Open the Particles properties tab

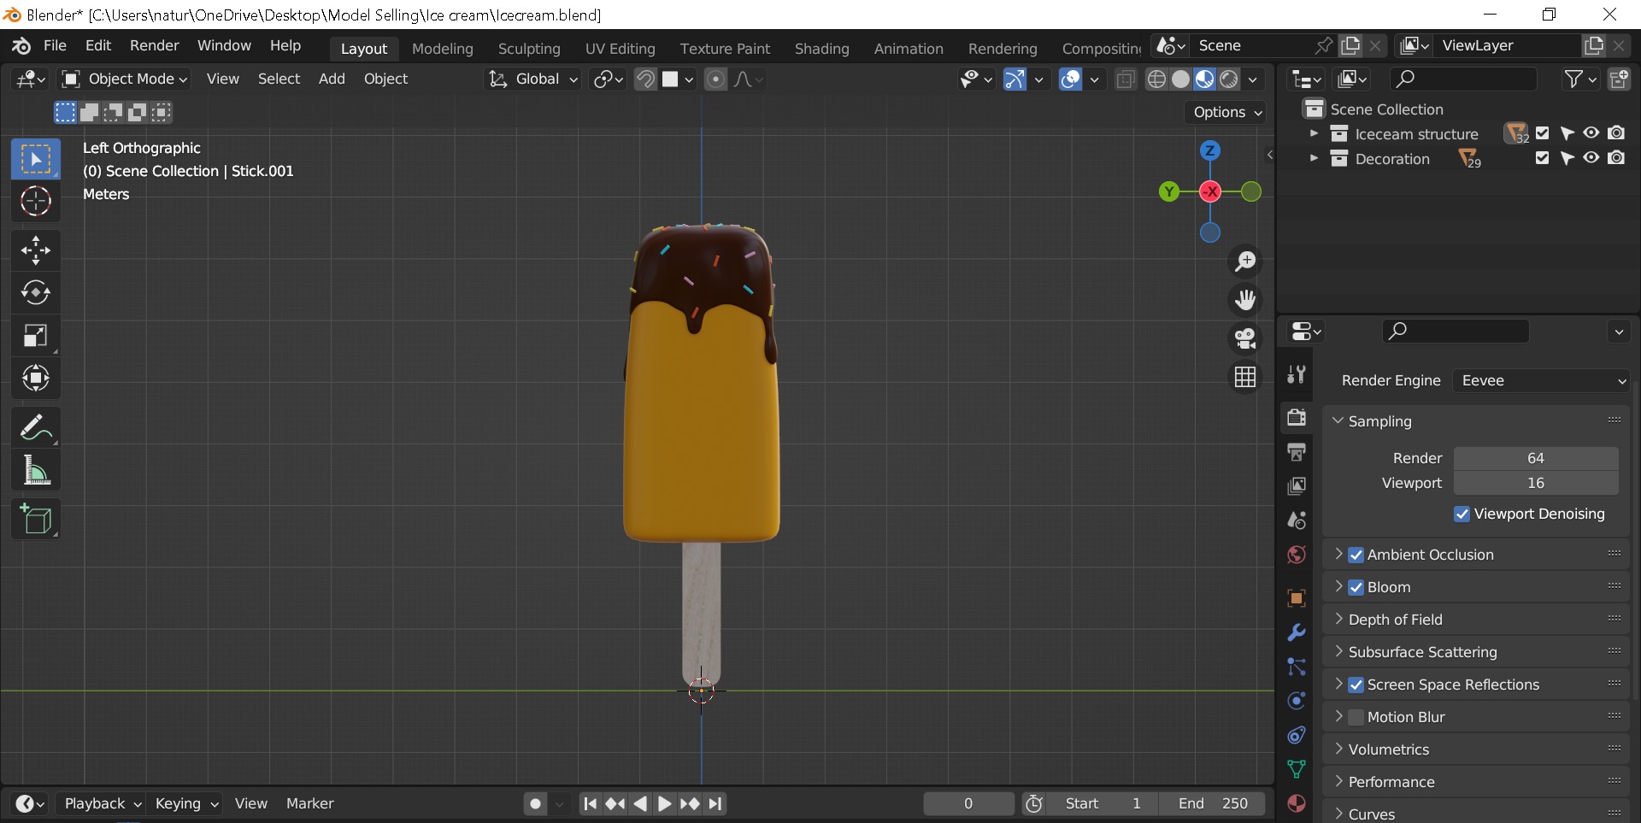(x=1297, y=667)
